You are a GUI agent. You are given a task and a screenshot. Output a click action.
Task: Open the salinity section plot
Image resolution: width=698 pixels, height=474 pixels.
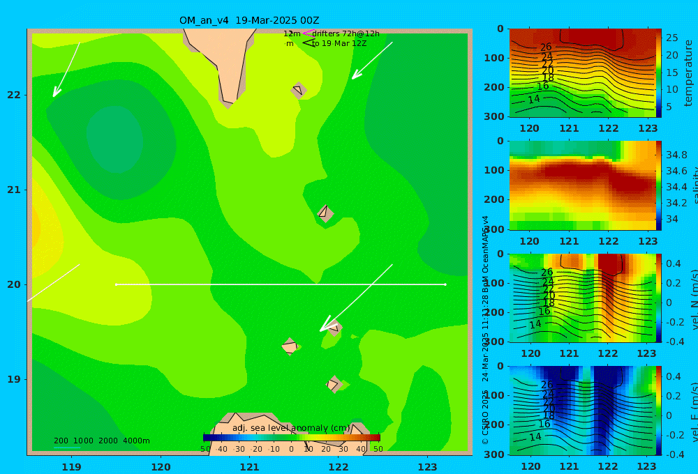tap(583, 185)
